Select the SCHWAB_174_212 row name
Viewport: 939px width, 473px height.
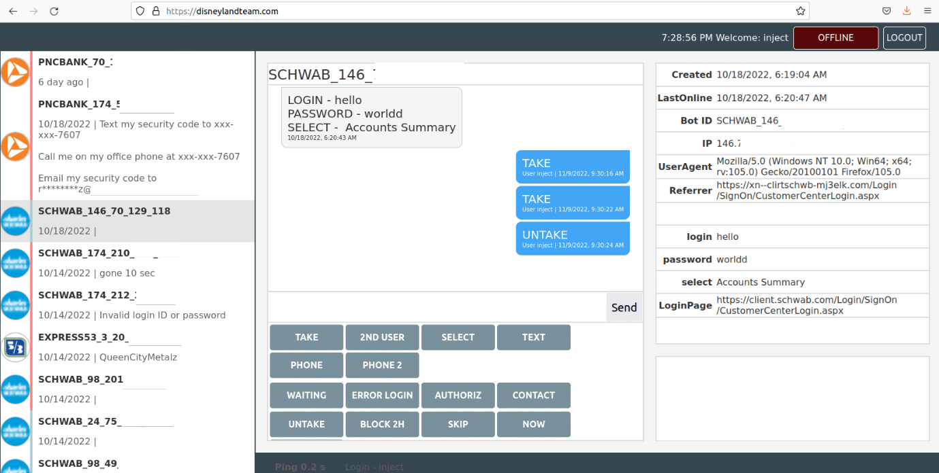87,295
